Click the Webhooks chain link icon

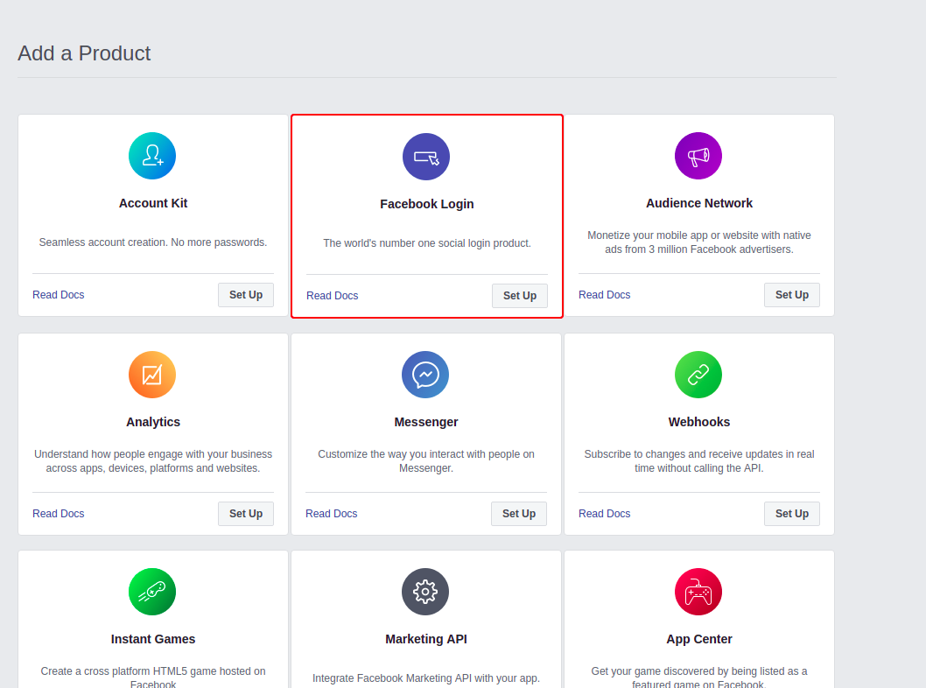[698, 375]
